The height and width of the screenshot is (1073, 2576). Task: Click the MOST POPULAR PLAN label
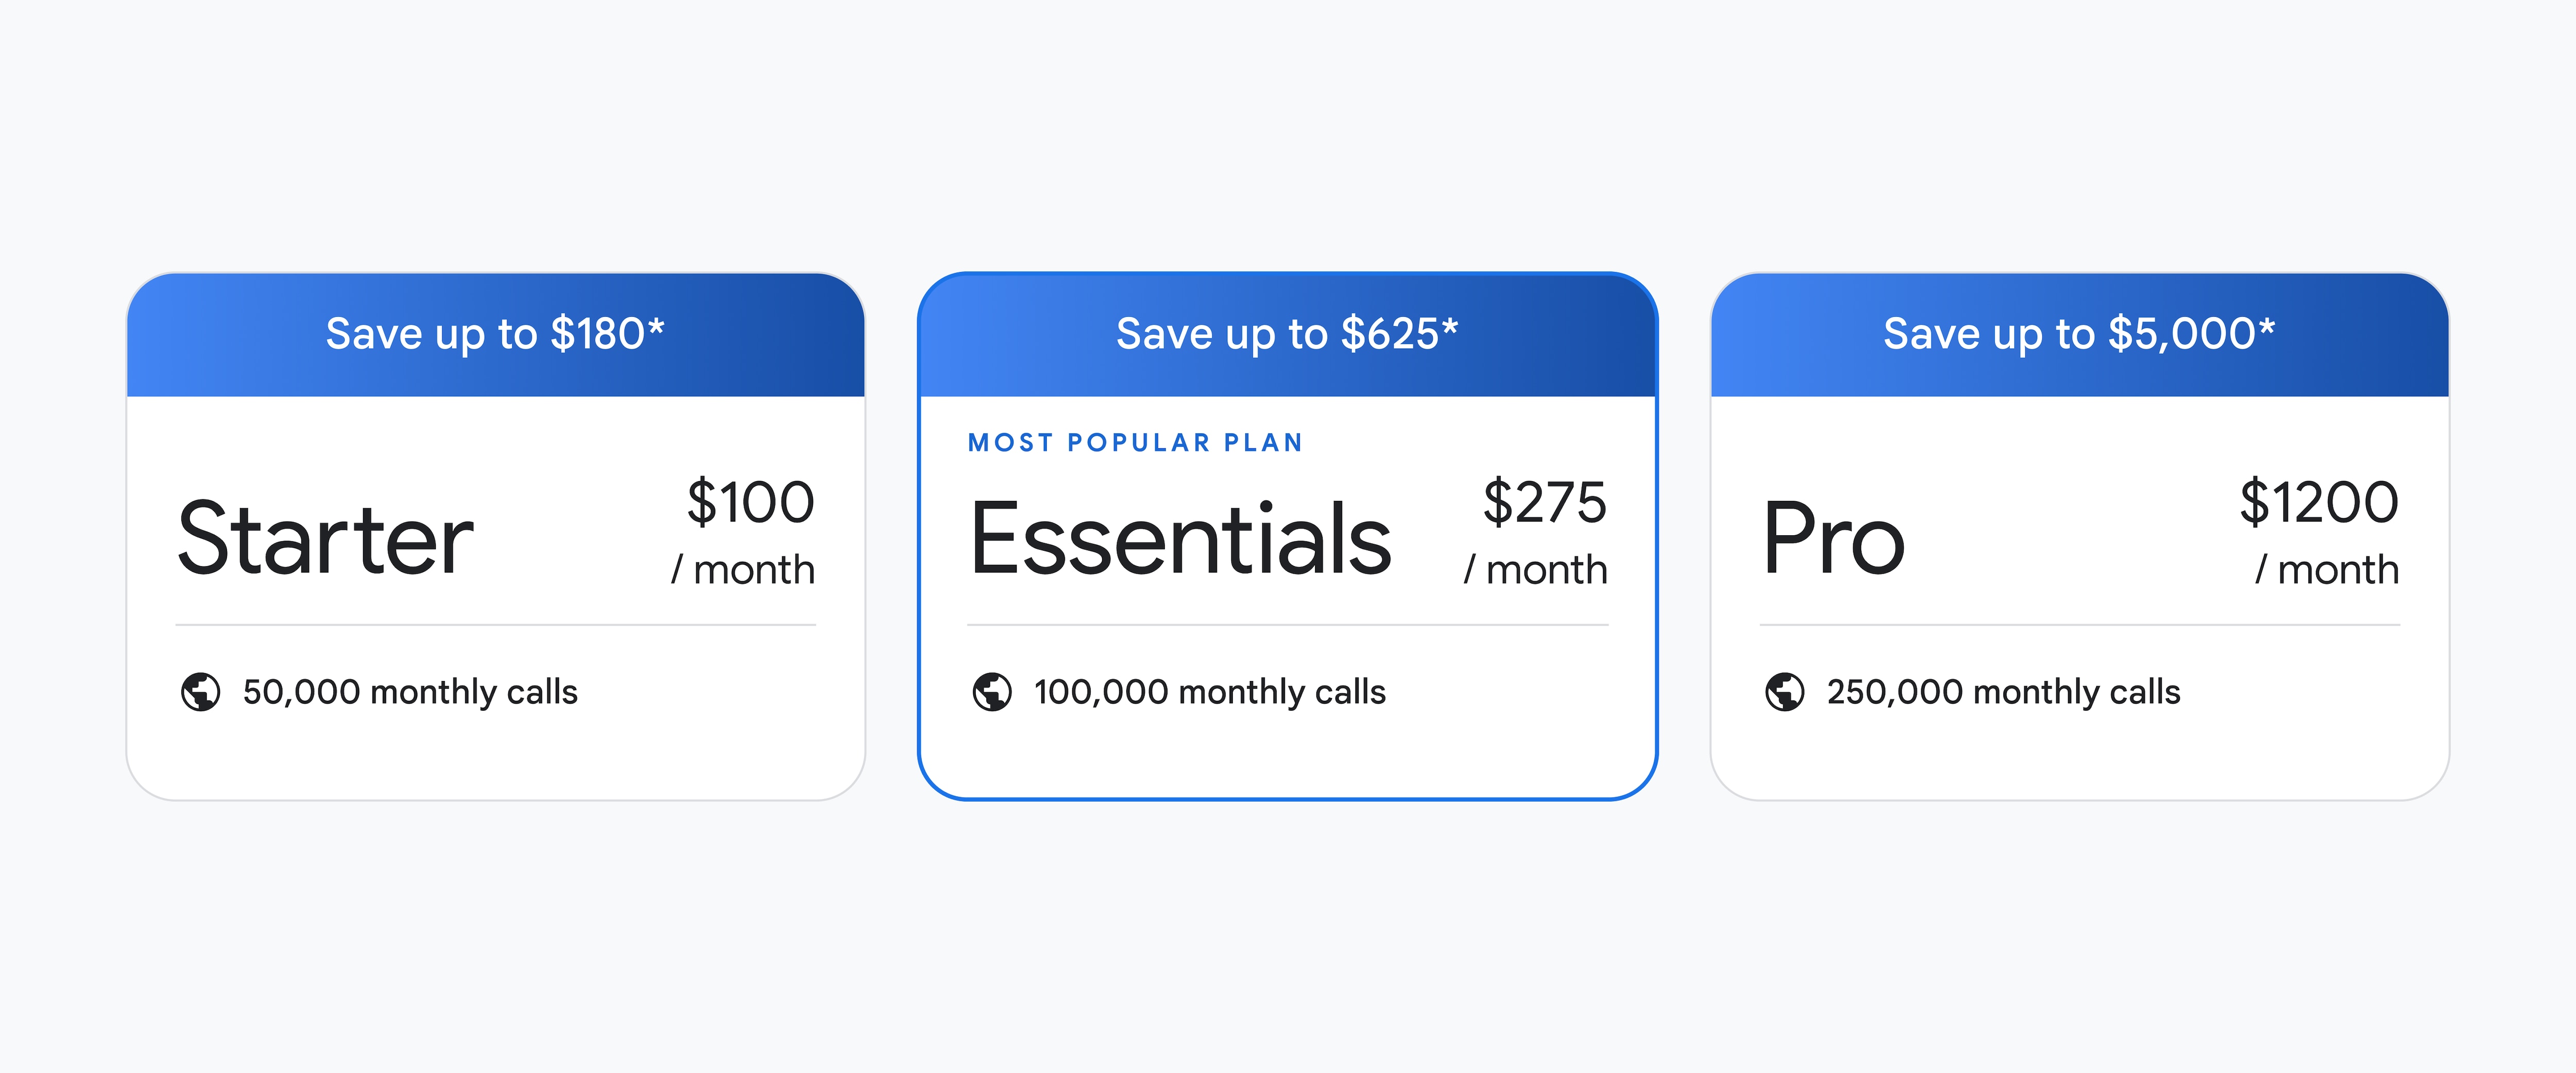tap(1135, 443)
